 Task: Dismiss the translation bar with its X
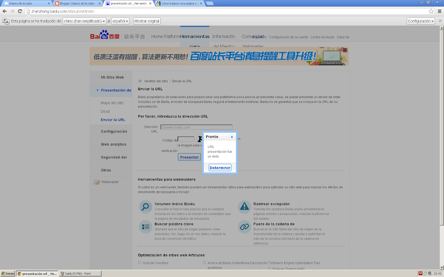point(440,21)
